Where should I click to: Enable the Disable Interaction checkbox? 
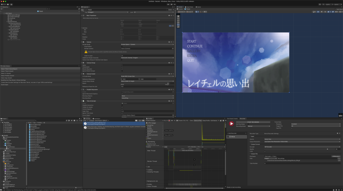pyautogui.click(x=122, y=105)
